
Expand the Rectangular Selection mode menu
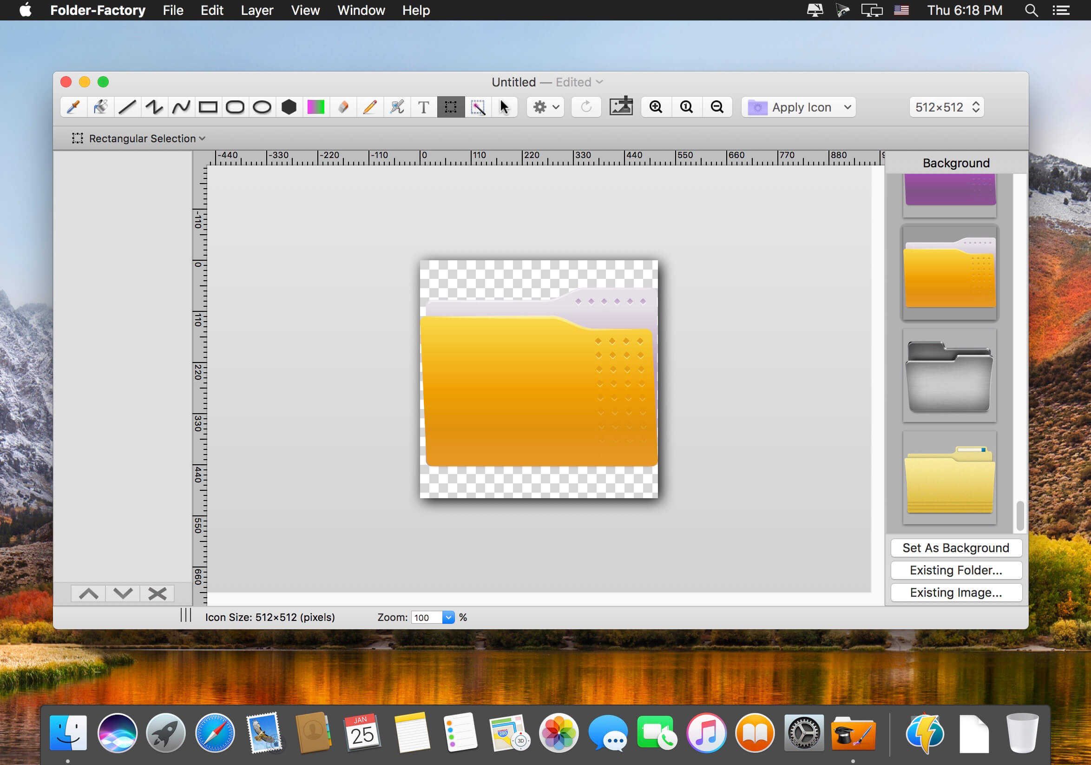(139, 139)
